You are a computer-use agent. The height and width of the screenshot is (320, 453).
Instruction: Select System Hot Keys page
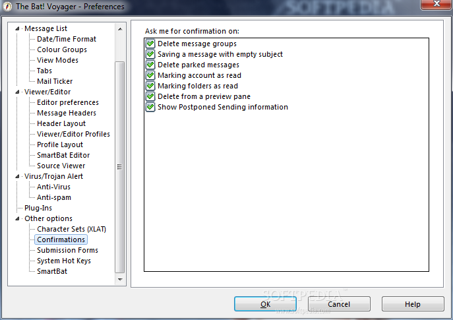click(x=64, y=261)
